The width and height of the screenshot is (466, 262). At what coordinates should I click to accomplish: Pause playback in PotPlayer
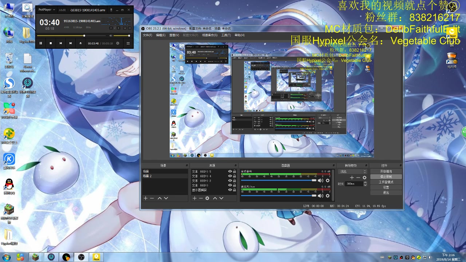[41, 43]
